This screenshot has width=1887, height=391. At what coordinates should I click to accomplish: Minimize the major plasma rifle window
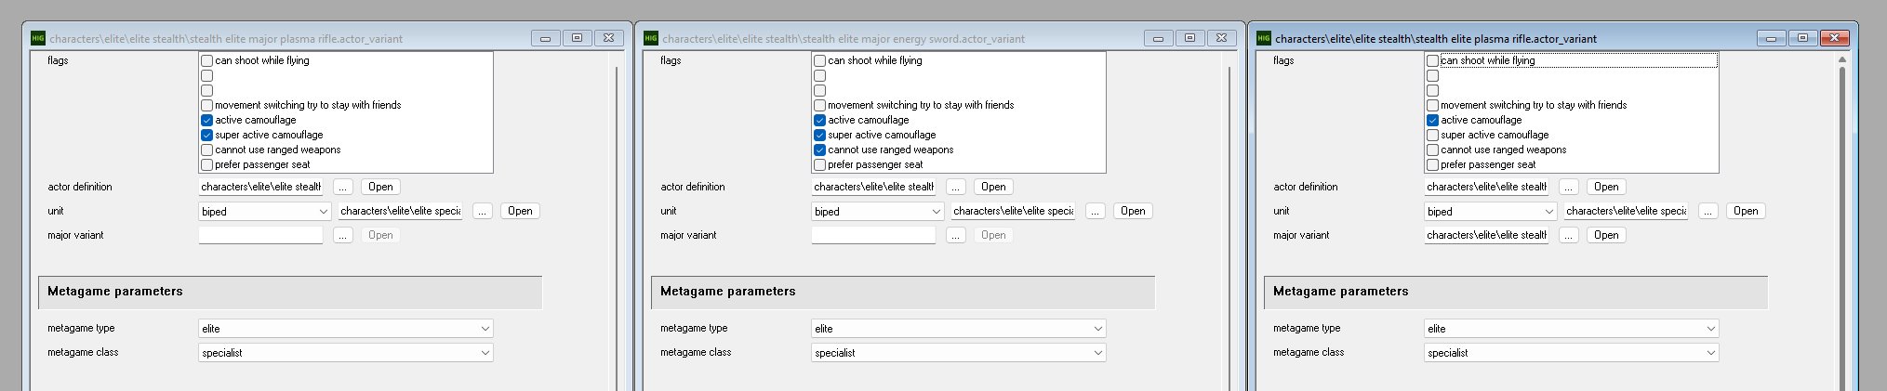[545, 38]
